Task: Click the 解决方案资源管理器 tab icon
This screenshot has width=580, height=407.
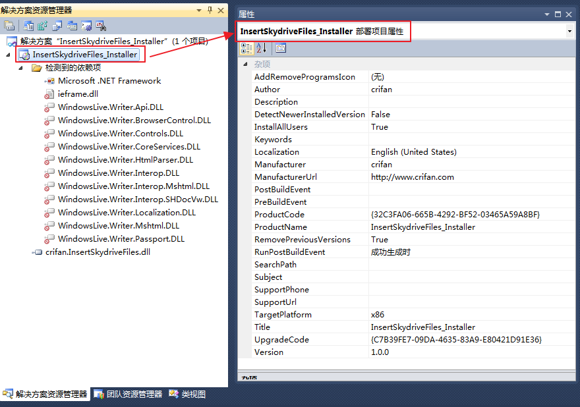Action: pyautogui.click(x=8, y=394)
